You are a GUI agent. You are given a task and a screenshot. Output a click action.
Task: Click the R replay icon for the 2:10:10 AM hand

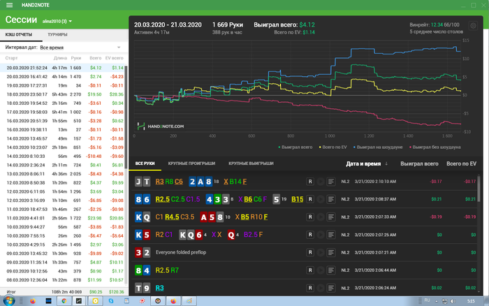(x=310, y=181)
